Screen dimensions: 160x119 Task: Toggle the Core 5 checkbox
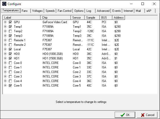(10, 86)
